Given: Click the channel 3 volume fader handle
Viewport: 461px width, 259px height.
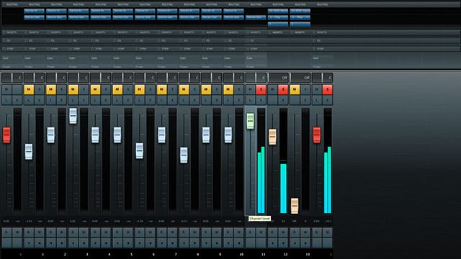Looking at the screenshot, I should (73, 116).
